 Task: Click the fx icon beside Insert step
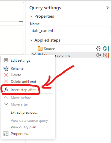(6, 89)
